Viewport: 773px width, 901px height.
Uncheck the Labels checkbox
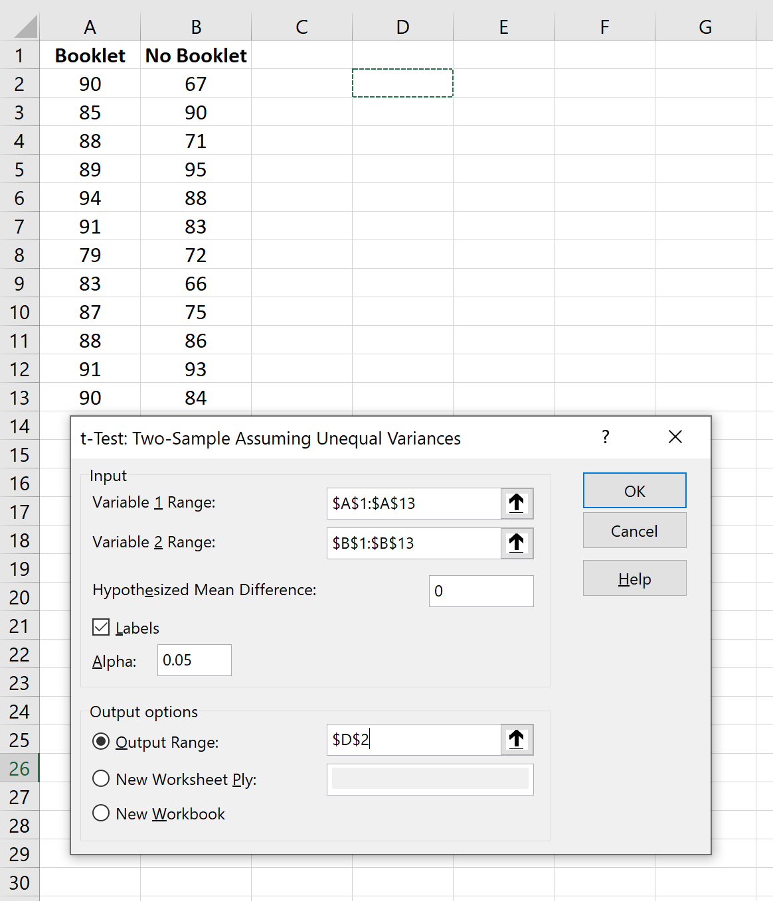point(100,626)
